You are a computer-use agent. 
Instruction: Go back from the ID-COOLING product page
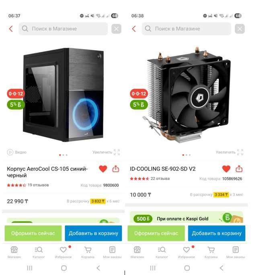134,29
